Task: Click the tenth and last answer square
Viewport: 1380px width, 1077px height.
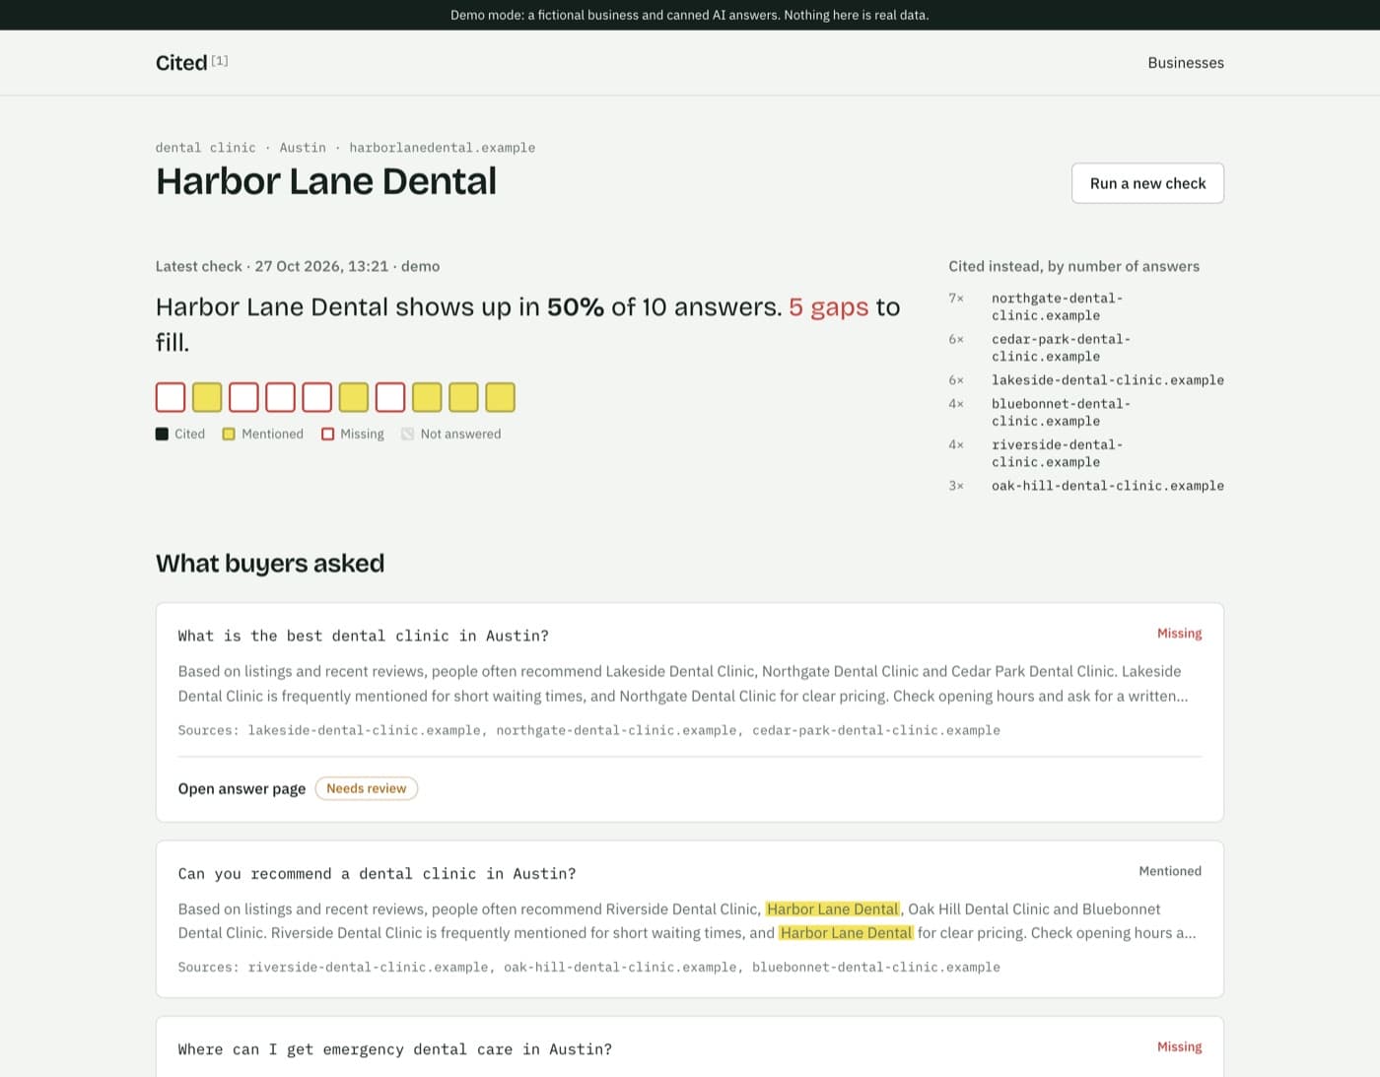Action: point(500,397)
